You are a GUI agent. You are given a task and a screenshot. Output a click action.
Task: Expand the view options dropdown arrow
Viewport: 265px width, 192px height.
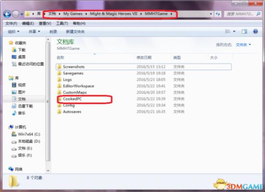234,31
